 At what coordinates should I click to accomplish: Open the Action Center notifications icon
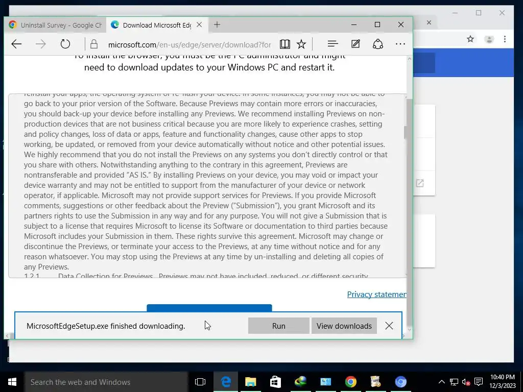[x=479, y=382]
